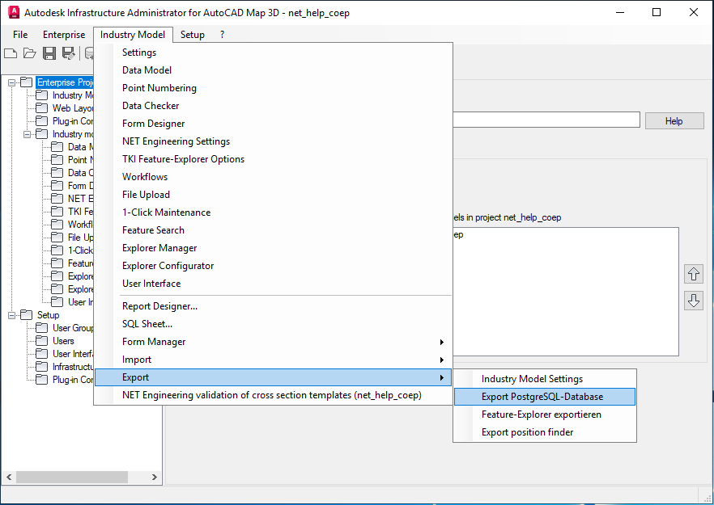Collapse the Enterprise Project tree node

[x=11, y=82]
